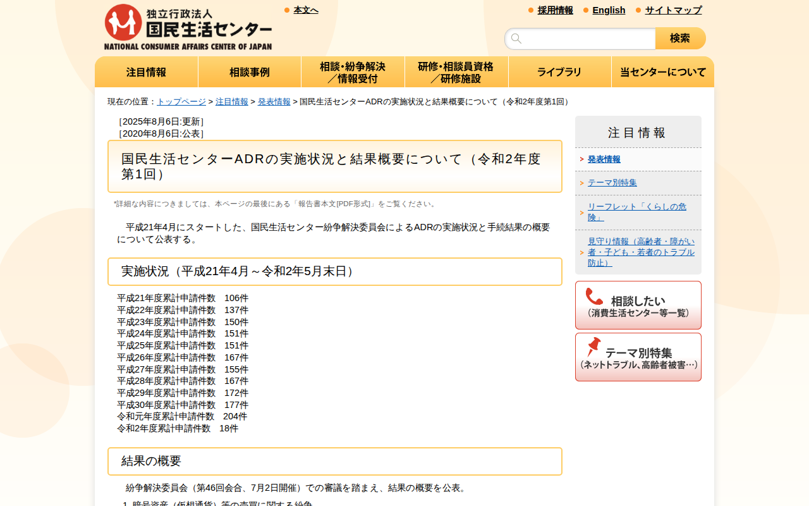
Task: Click the orange bullet next to 本文へ
Action: (x=285, y=9)
